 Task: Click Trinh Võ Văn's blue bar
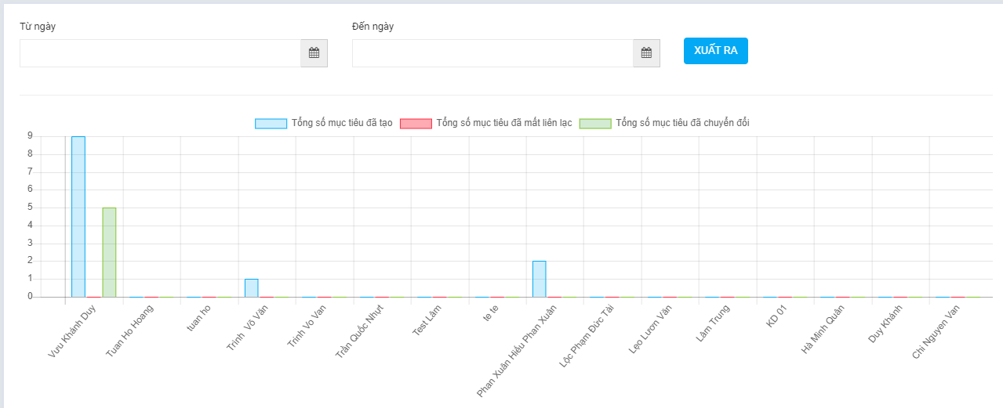click(x=251, y=287)
